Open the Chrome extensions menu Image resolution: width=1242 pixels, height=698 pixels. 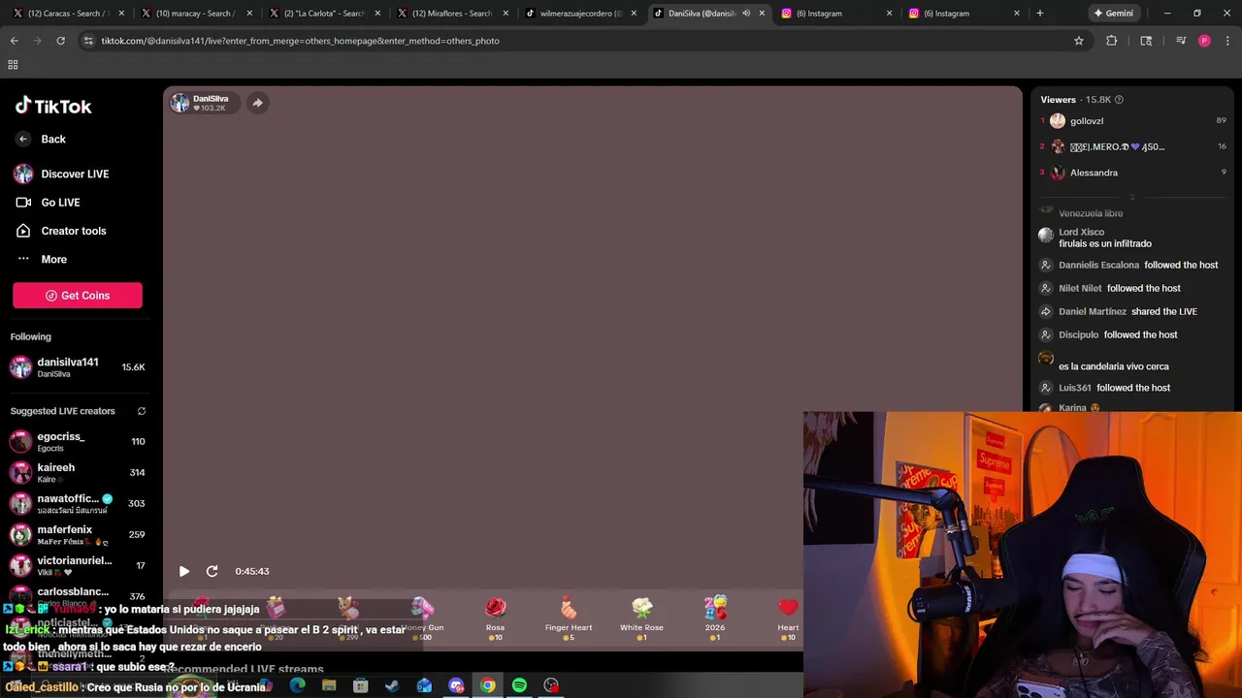click(1112, 41)
